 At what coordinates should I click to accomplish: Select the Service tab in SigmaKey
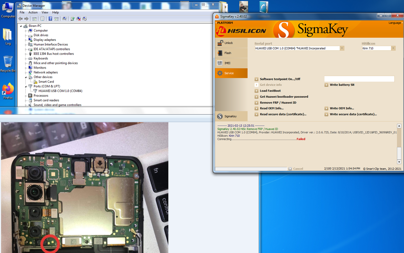pos(231,73)
